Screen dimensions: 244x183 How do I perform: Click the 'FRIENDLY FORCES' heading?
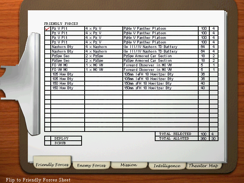pos(61,24)
